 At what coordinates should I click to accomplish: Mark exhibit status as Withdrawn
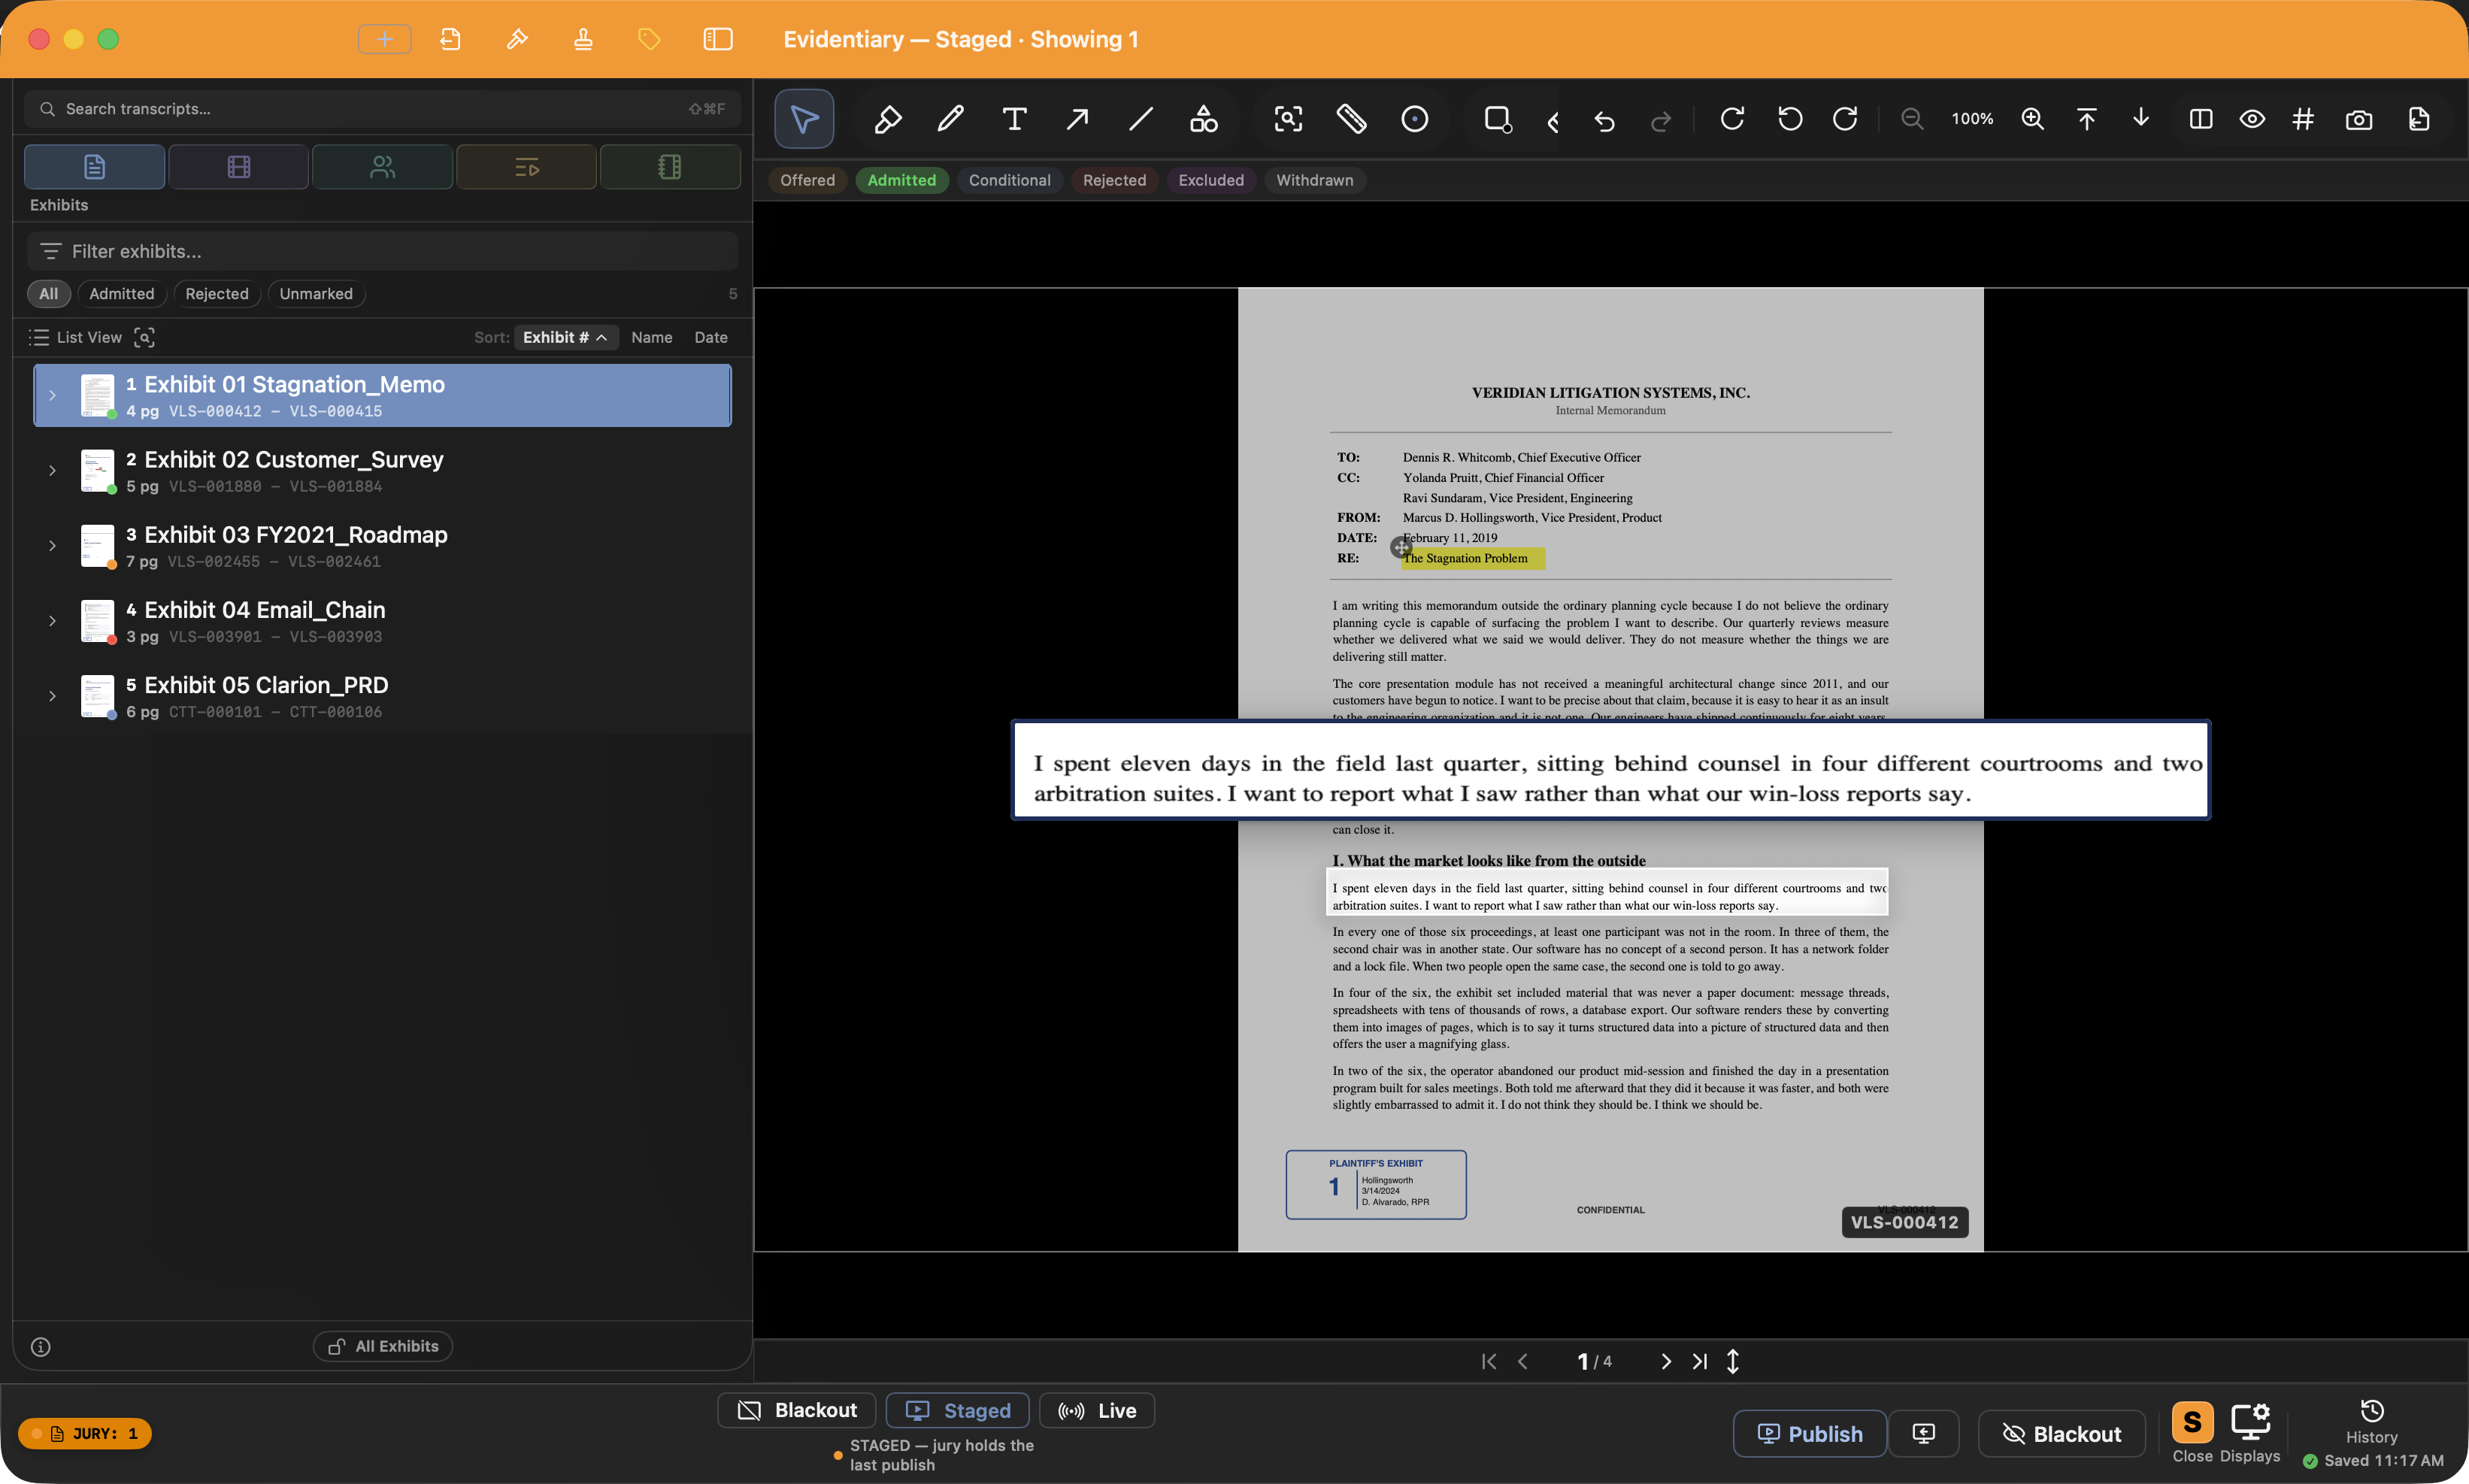1314,180
